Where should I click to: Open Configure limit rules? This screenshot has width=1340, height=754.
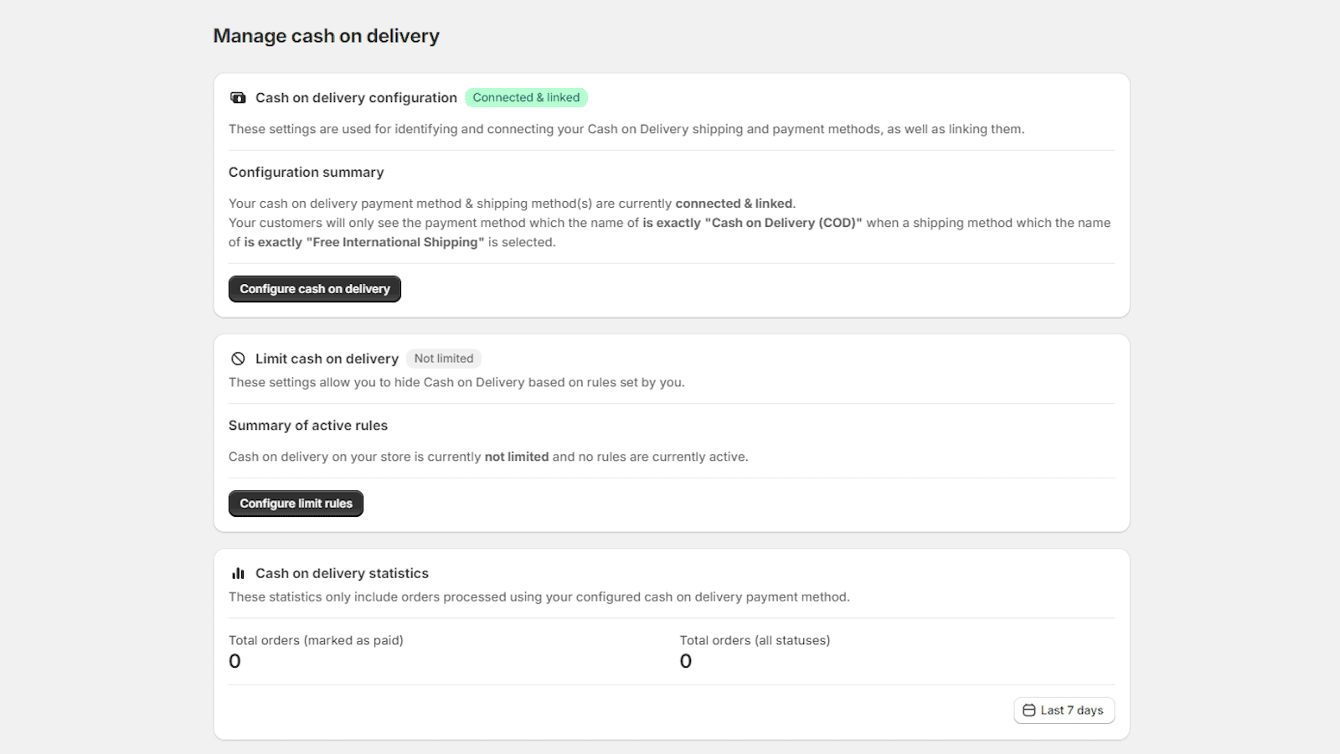(296, 504)
